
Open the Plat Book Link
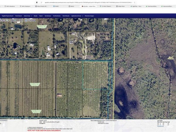[160, 126]
